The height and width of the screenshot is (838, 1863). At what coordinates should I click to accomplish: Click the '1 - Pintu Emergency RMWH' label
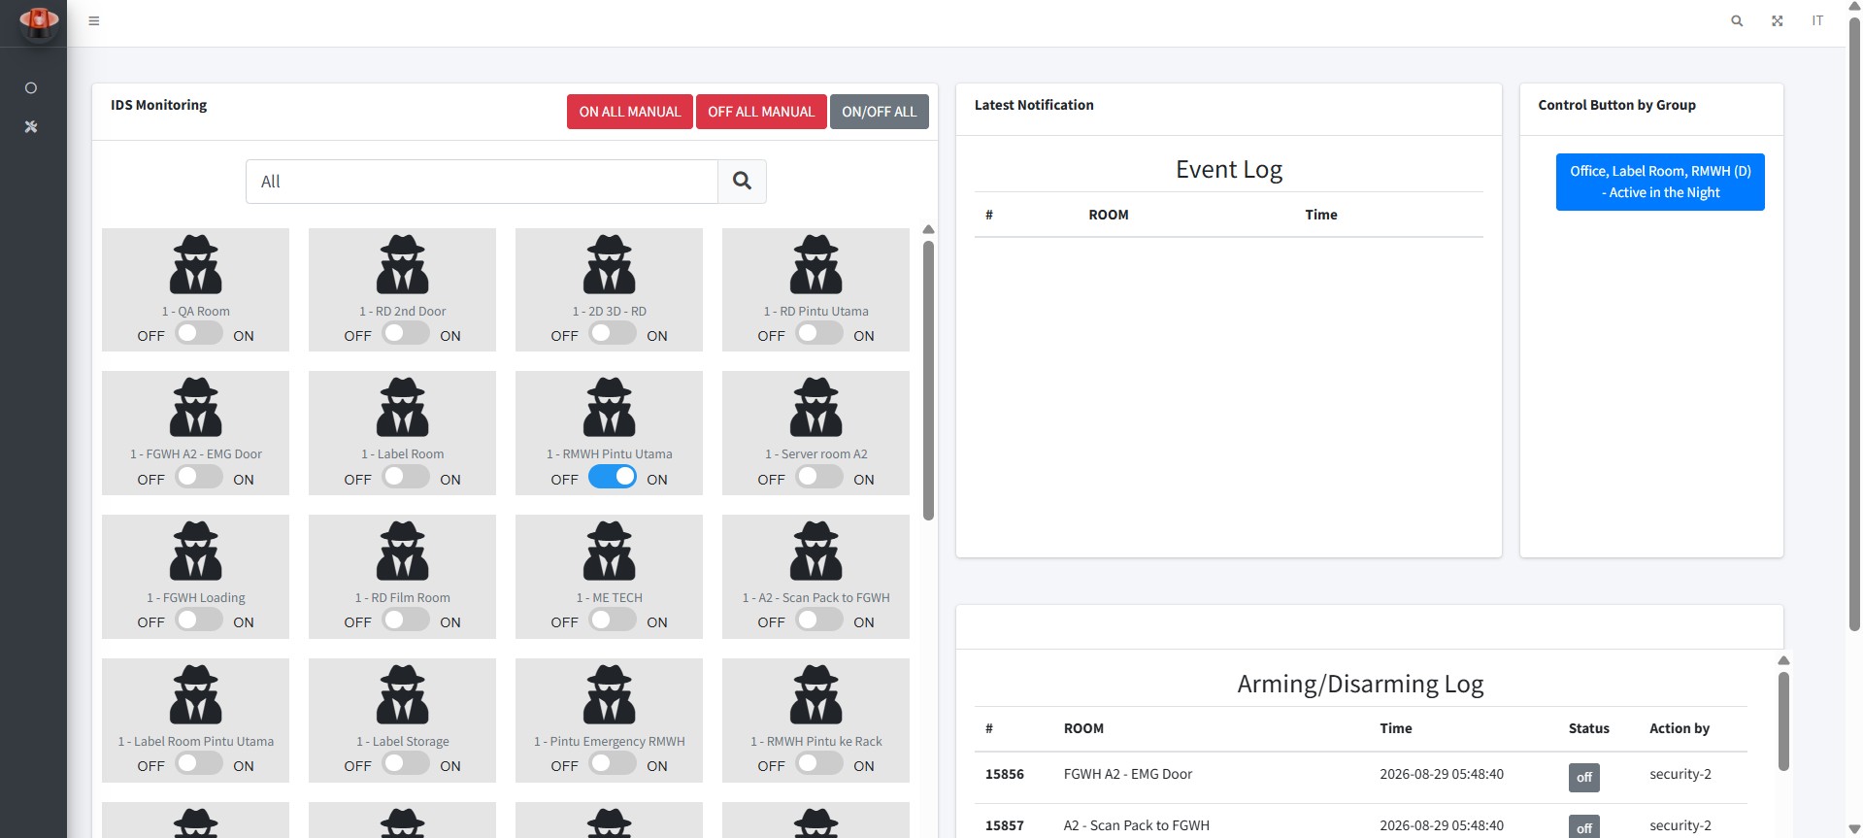pos(610,741)
